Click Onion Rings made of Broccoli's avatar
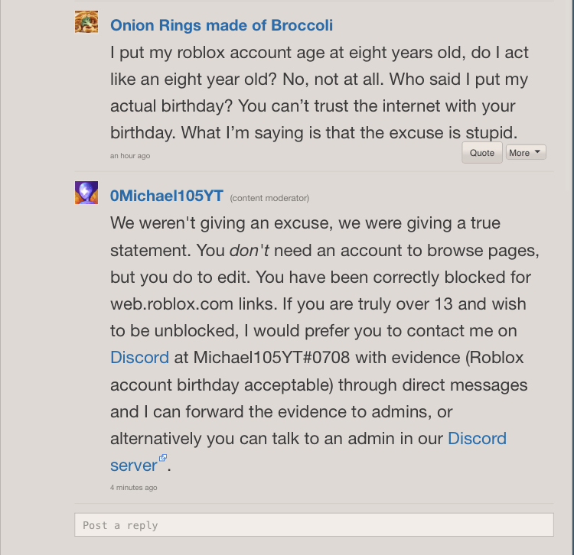574x555 pixels. pyautogui.click(x=86, y=22)
